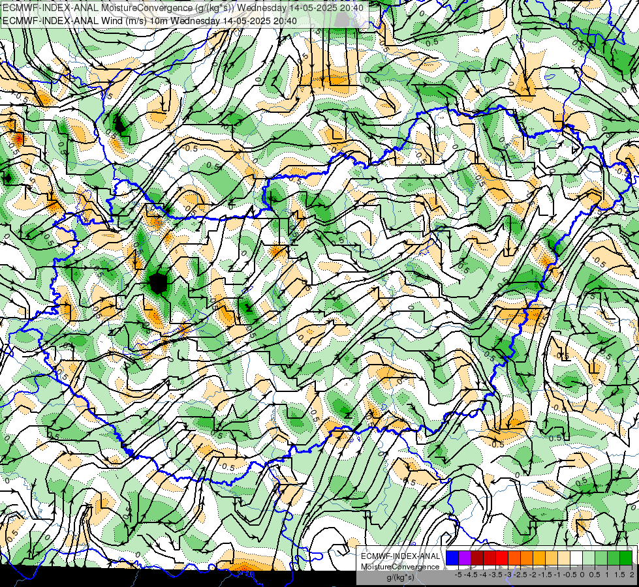Click the -4.5 tick label in legend

coord(471,575)
